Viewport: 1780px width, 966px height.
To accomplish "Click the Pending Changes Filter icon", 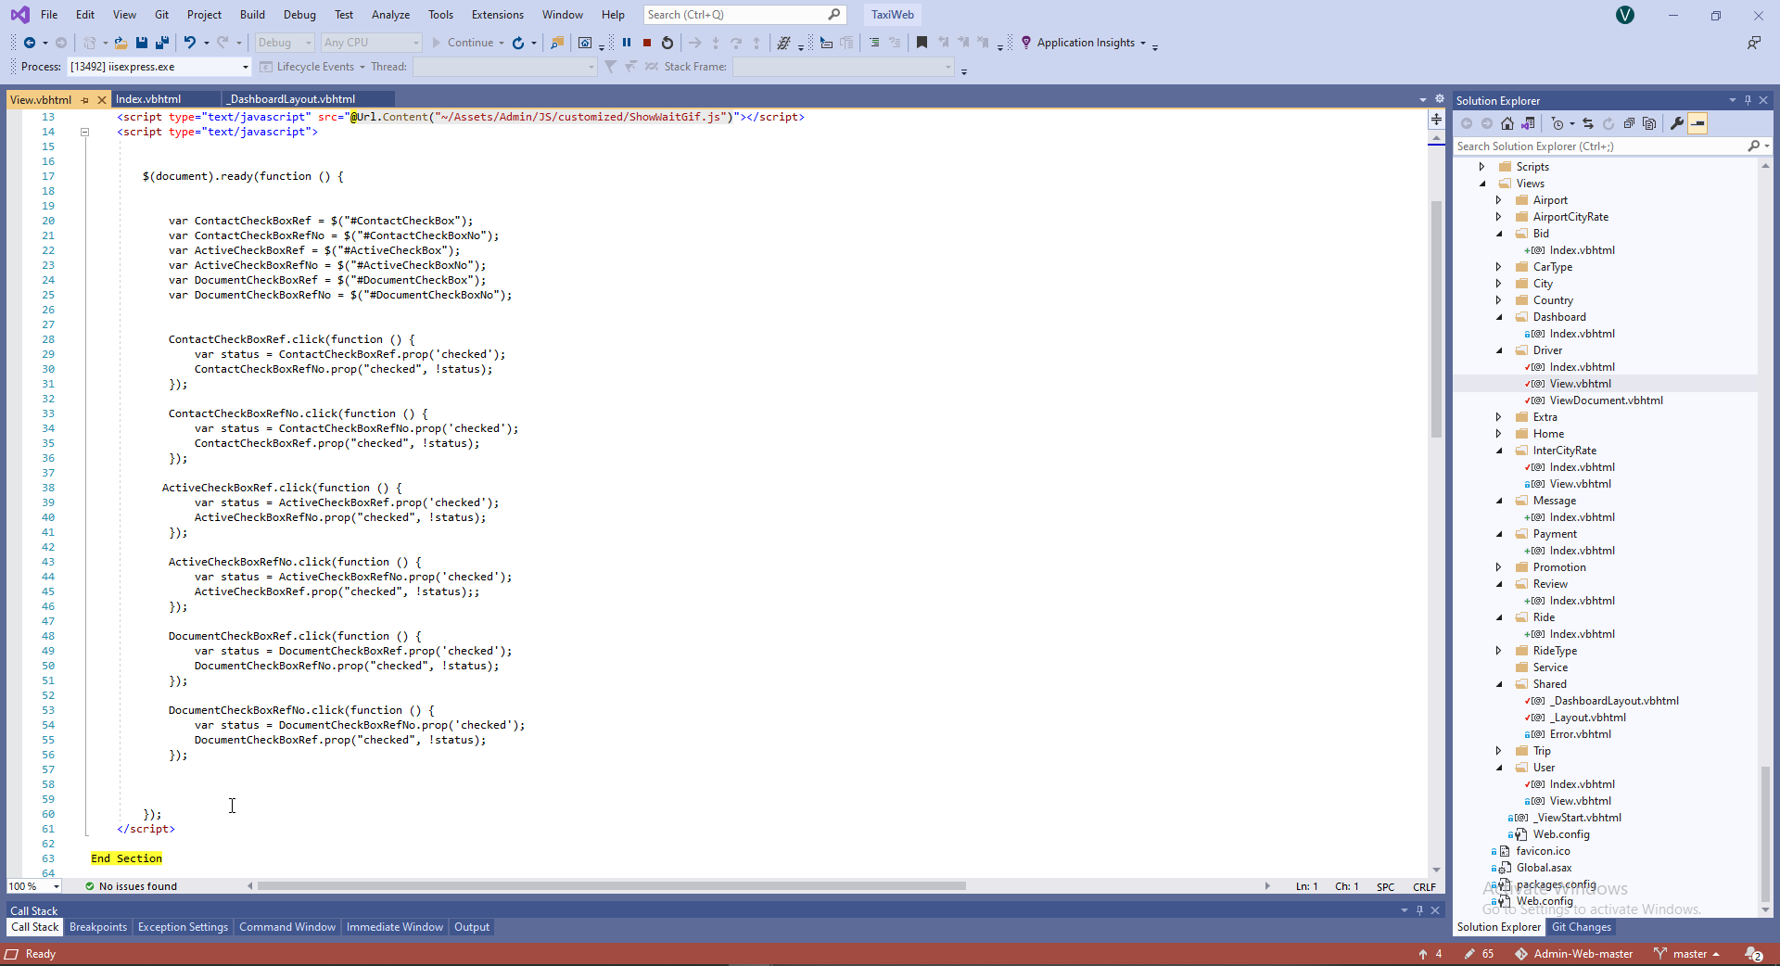I will point(1557,123).
